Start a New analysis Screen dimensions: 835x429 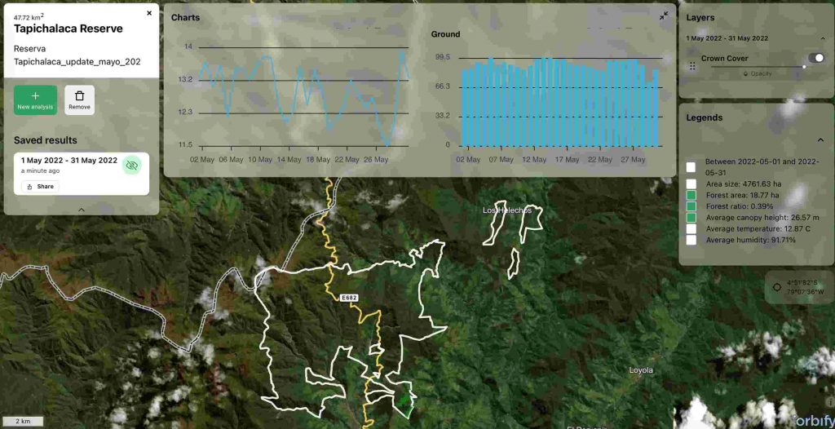click(35, 100)
